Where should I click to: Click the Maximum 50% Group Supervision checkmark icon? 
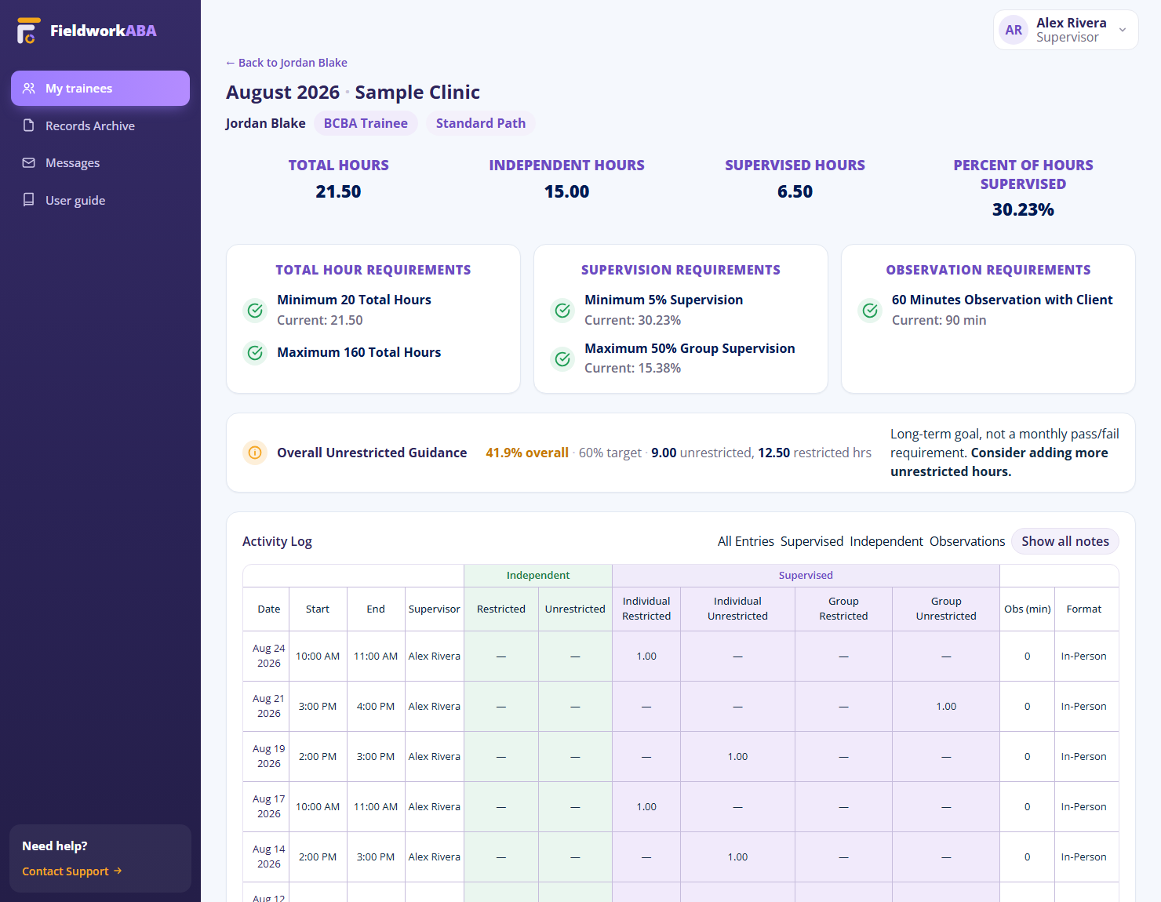tap(562, 359)
